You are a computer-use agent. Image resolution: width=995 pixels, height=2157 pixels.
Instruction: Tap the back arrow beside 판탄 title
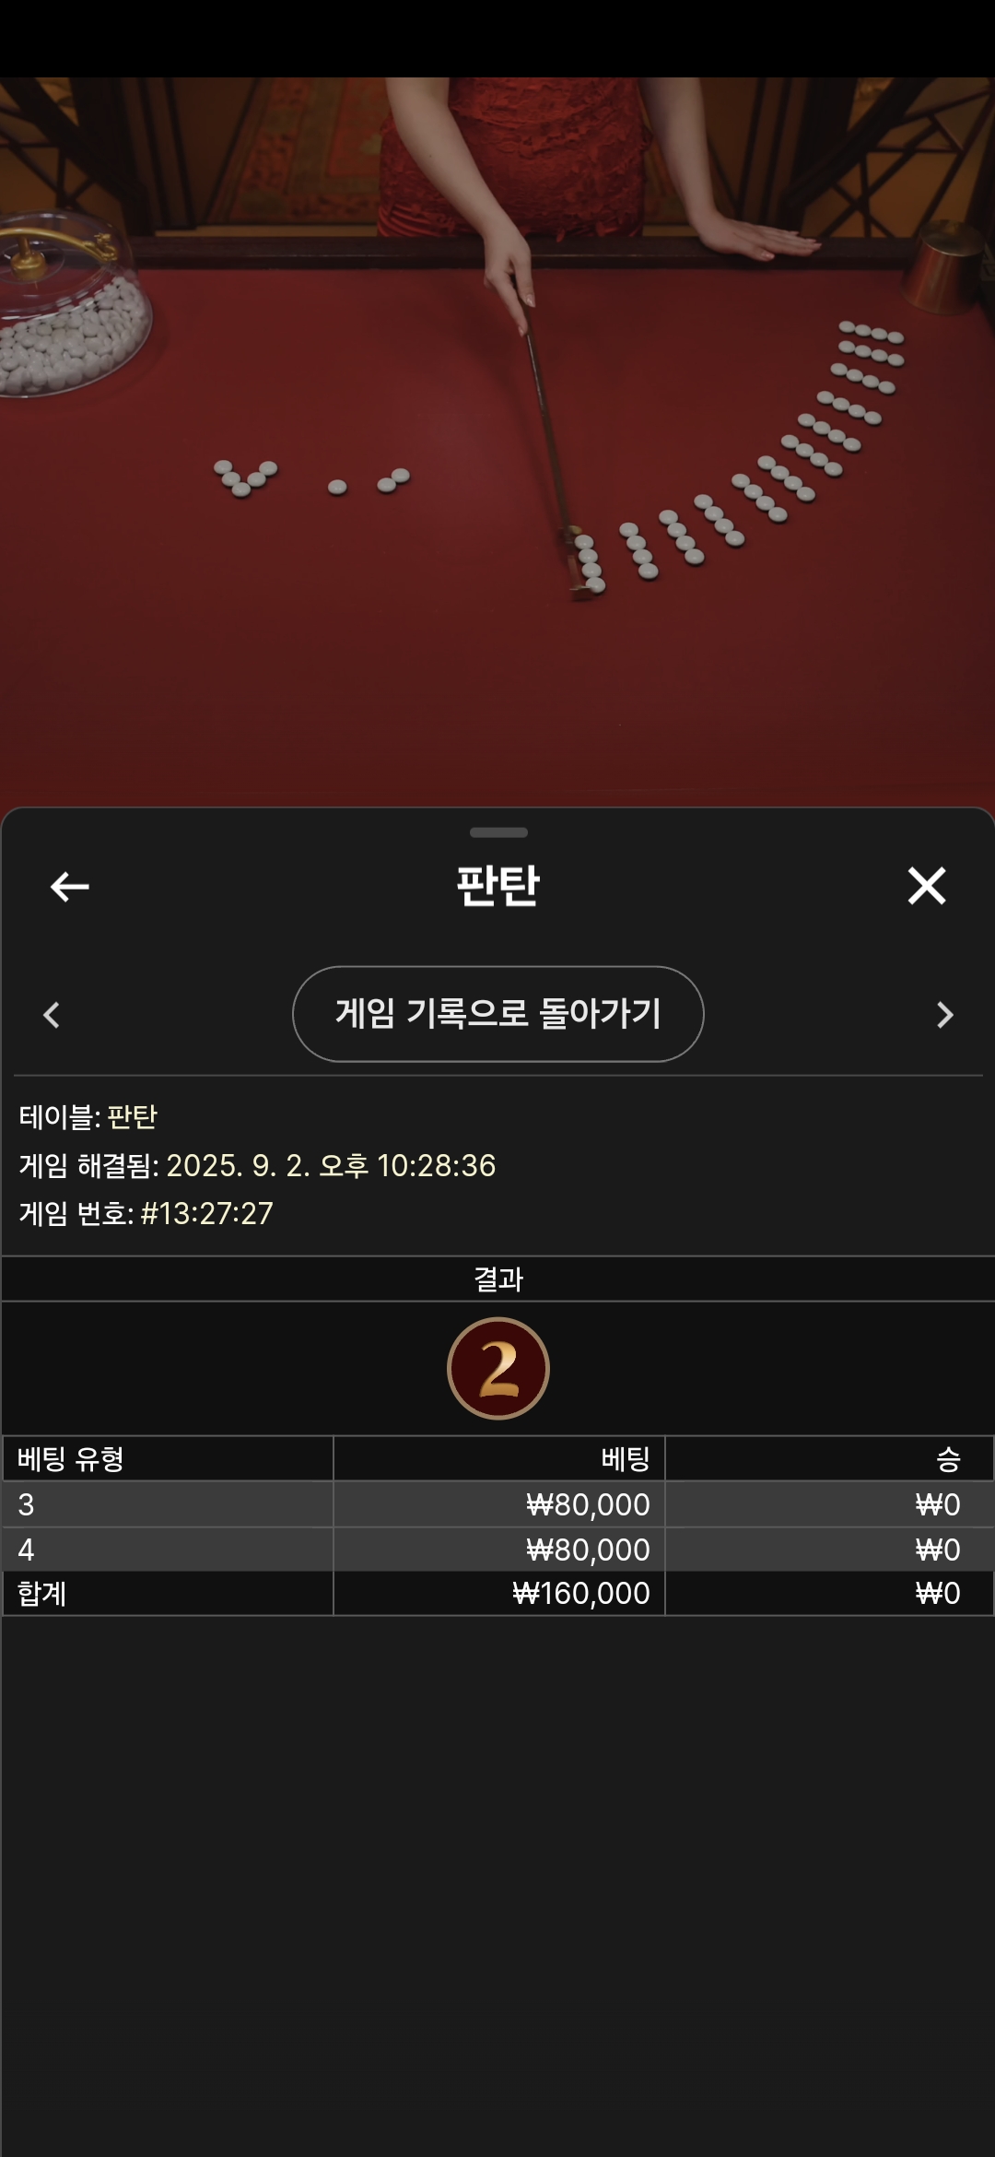(69, 887)
